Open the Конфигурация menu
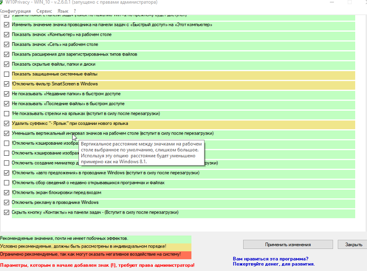The height and width of the screenshot is (271, 367). coord(15,11)
